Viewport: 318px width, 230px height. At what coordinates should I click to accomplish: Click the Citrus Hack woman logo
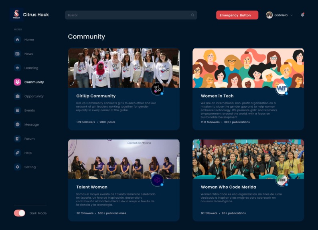pyautogui.click(x=16, y=14)
